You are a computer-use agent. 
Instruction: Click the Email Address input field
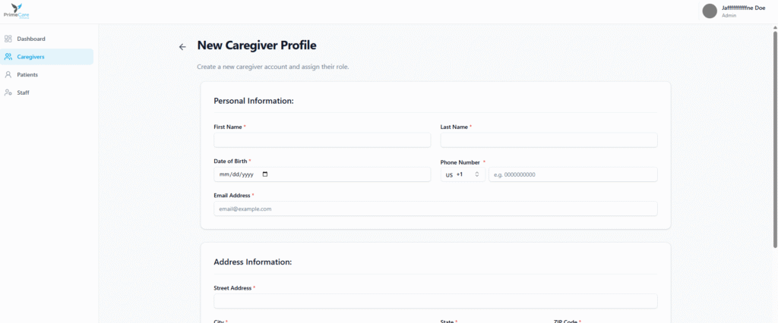click(435, 209)
